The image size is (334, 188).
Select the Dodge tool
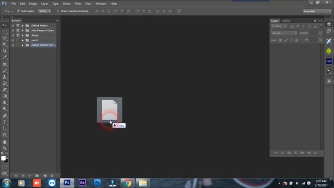click(5, 109)
